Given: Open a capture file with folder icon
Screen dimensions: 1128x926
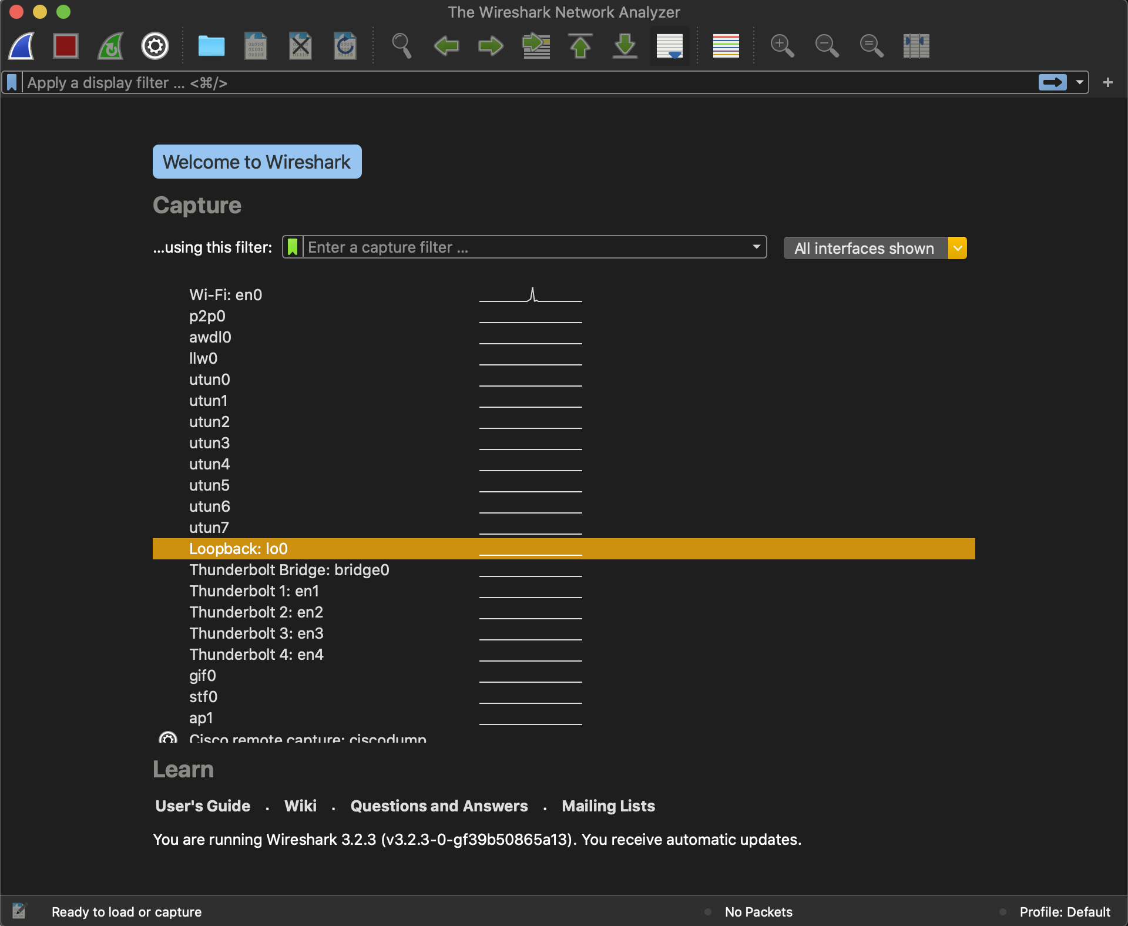Looking at the screenshot, I should (x=211, y=46).
